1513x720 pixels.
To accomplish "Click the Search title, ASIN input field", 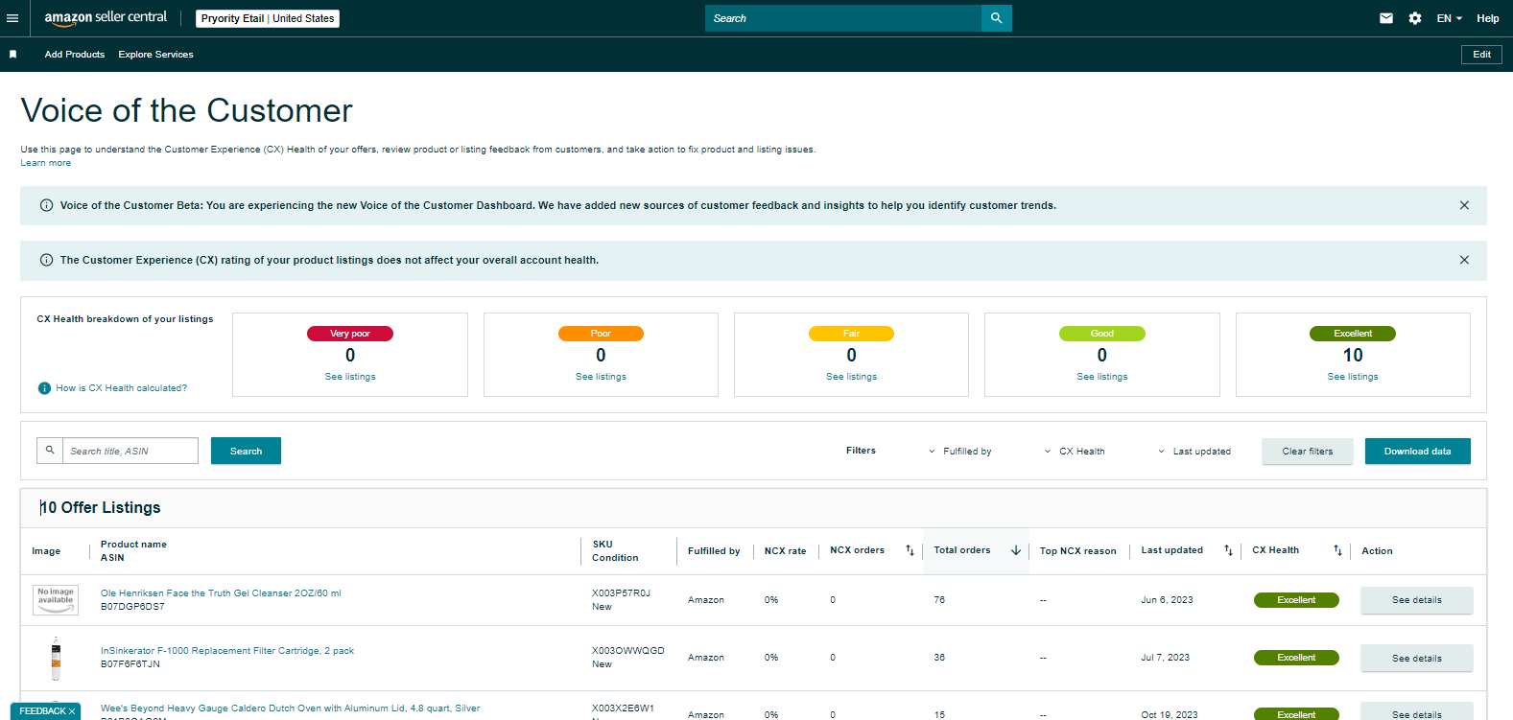I will tap(130, 451).
